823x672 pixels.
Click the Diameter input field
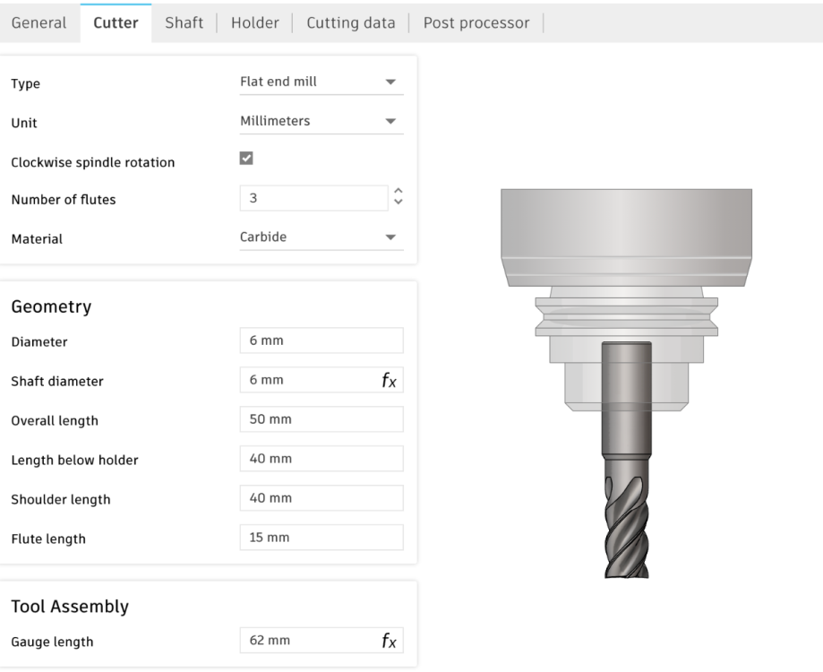click(x=321, y=340)
